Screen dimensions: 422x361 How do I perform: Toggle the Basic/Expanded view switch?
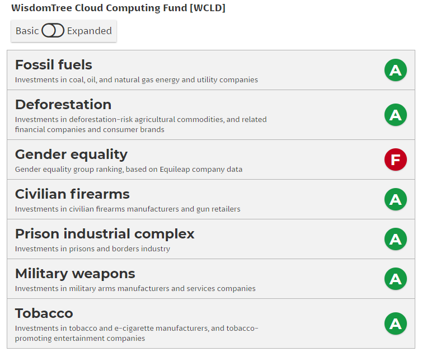click(x=53, y=31)
